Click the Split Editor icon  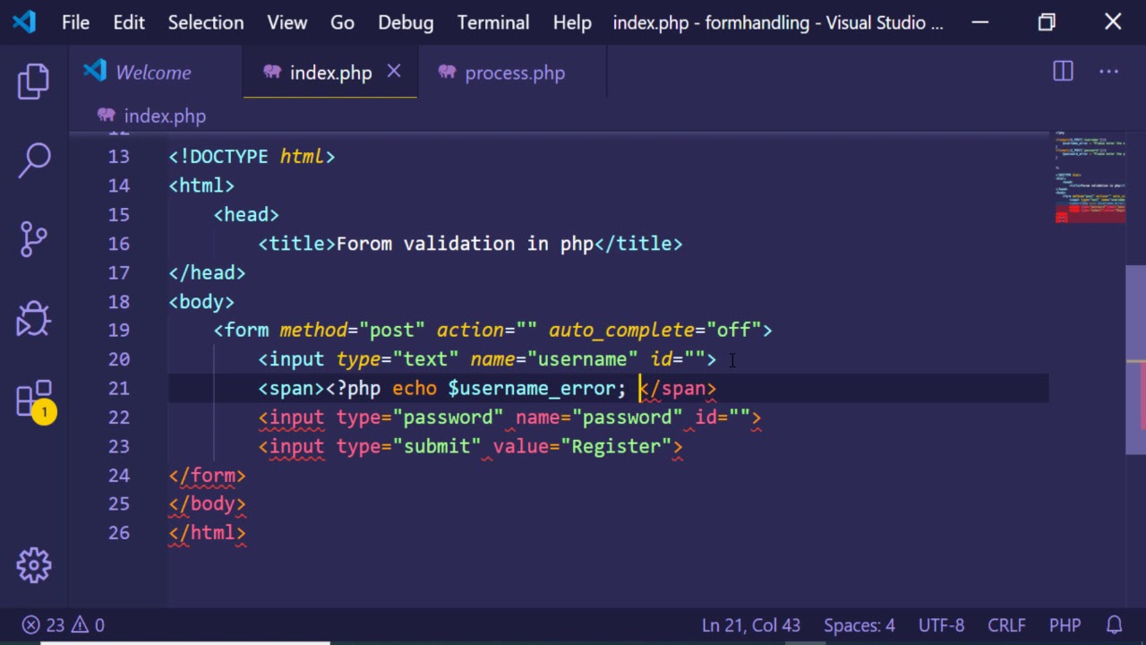click(x=1063, y=73)
